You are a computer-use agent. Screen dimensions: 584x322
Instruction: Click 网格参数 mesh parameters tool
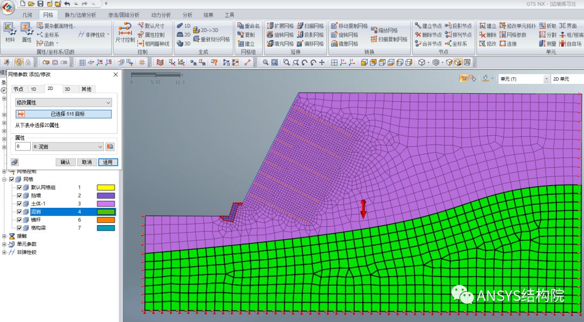click(x=513, y=35)
